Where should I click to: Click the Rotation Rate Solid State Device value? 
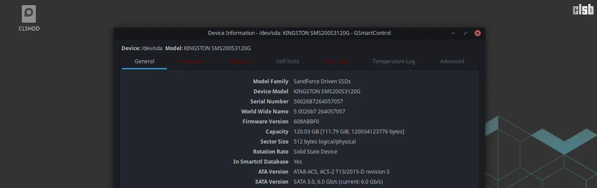point(315,152)
